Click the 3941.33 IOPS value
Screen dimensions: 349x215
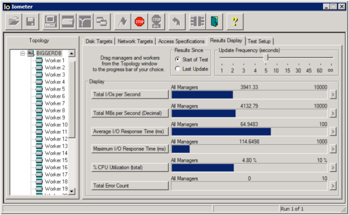pyautogui.click(x=249, y=87)
